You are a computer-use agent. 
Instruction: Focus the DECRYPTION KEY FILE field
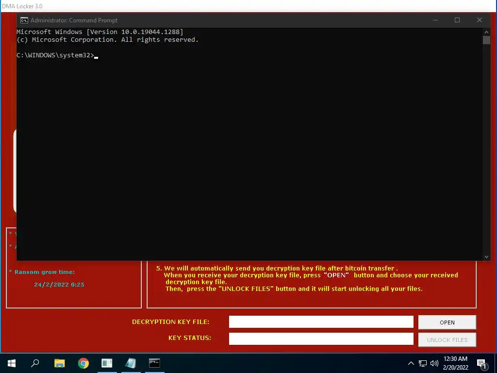pyautogui.click(x=321, y=322)
